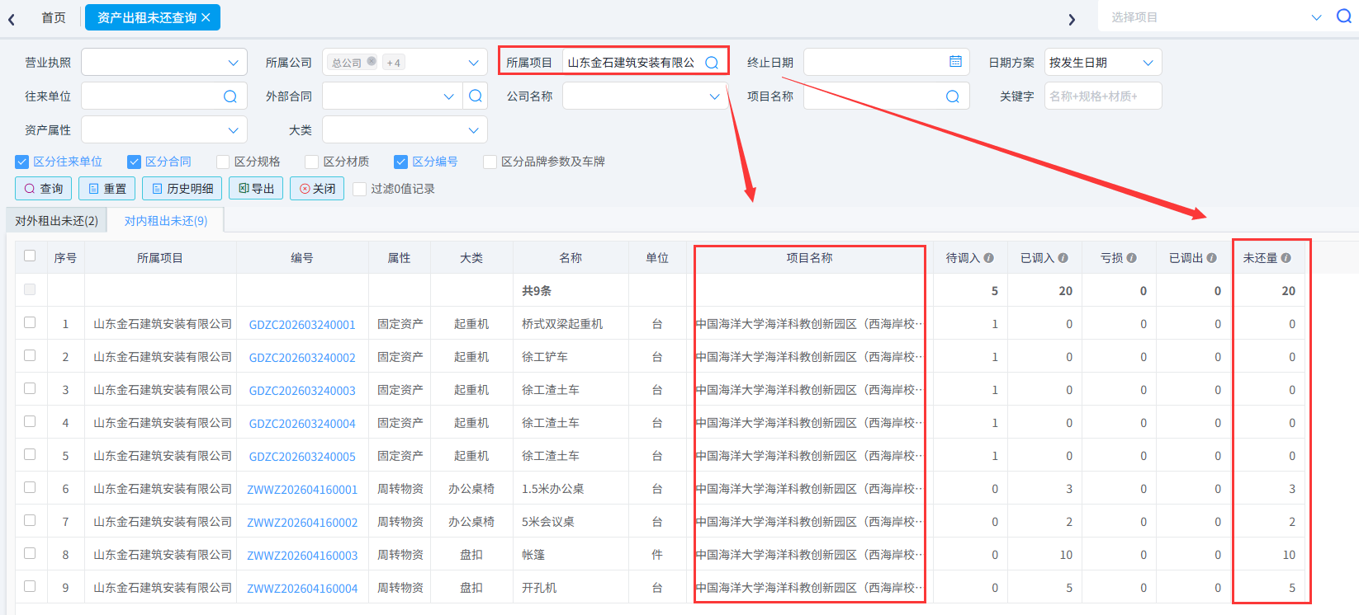
Task: Open the 公司名称 dropdown
Action: (x=646, y=96)
